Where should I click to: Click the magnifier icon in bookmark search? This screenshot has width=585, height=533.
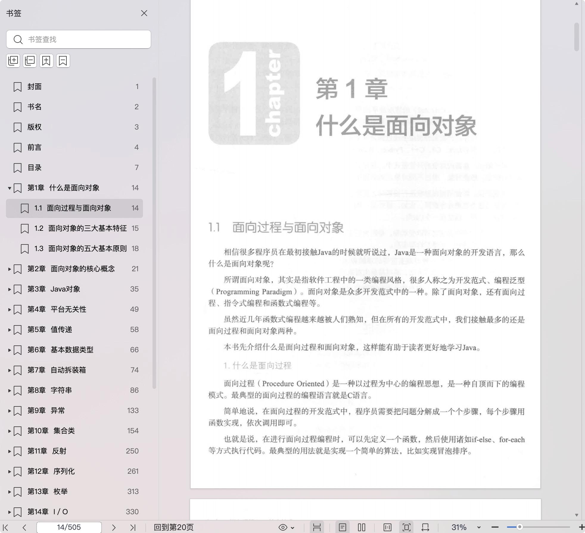coord(18,40)
